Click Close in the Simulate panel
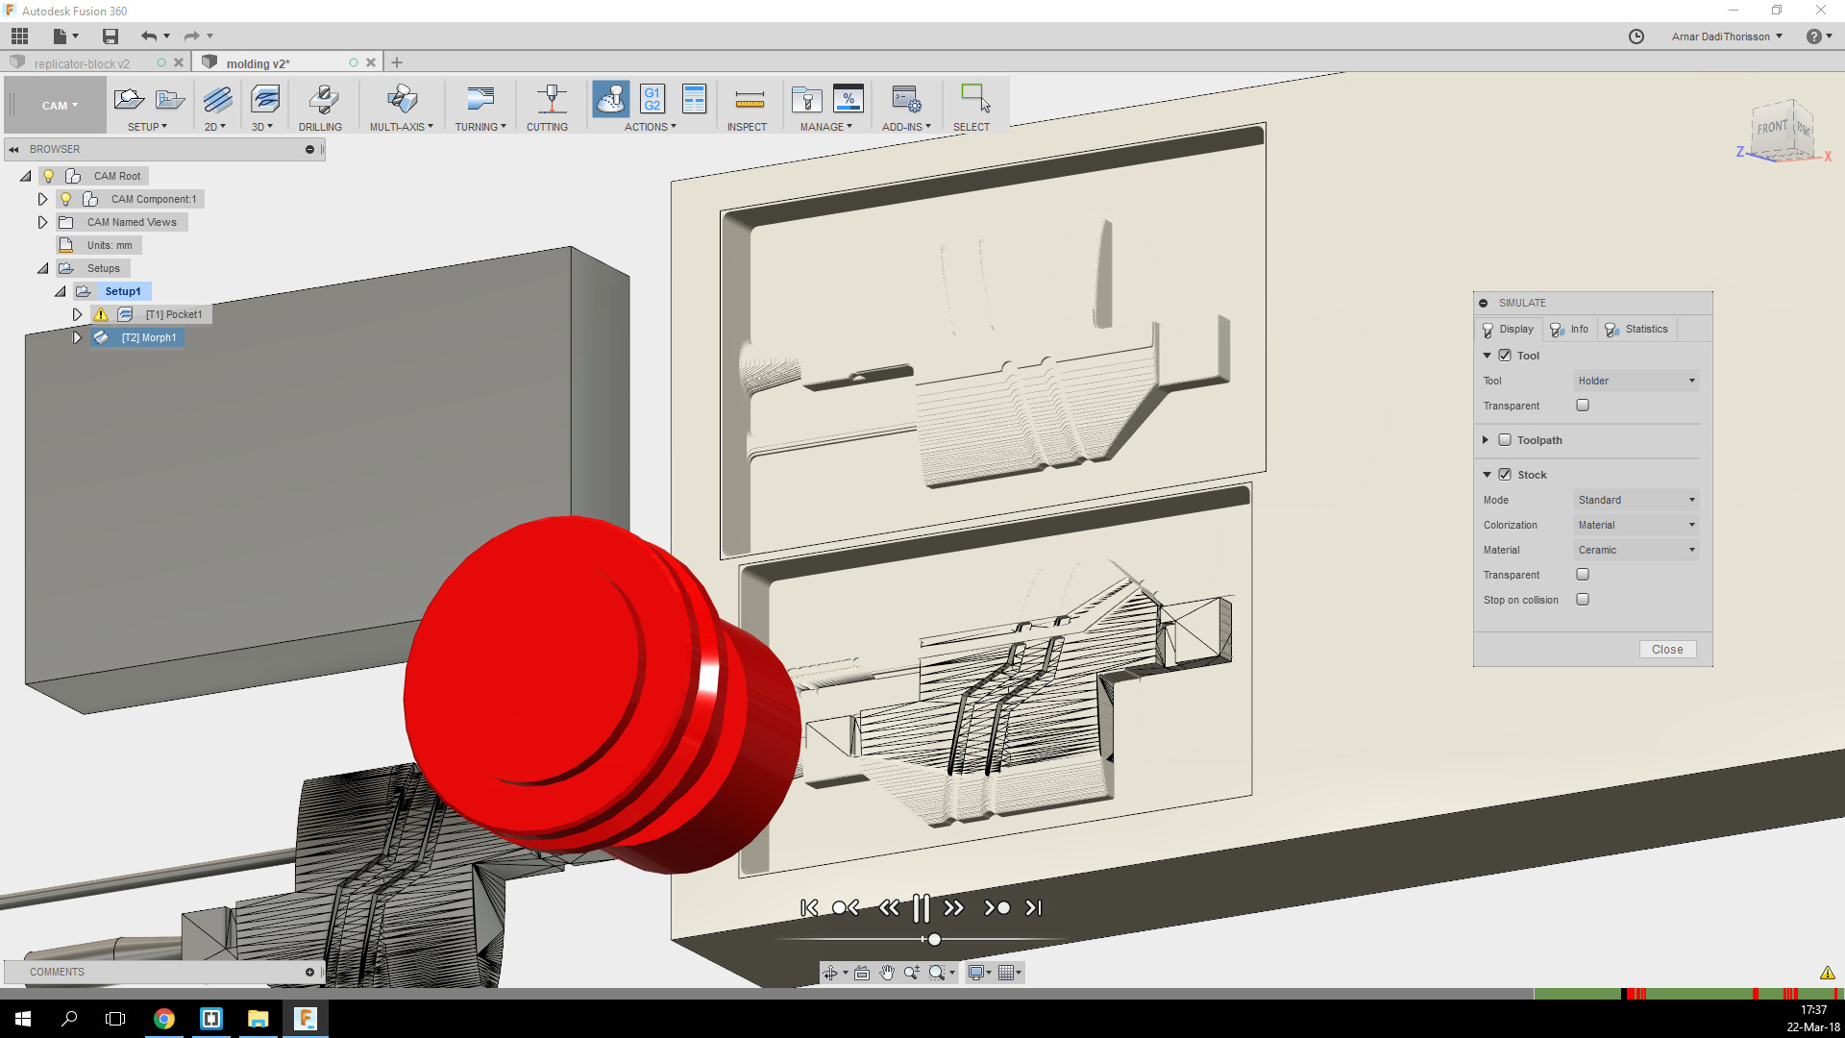Screen dimensions: 1845x1038 pyautogui.click(x=1666, y=650)
